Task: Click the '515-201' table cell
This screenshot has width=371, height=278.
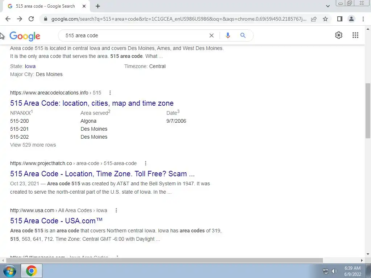Action: pyautogui.click(x=20, y=129)
